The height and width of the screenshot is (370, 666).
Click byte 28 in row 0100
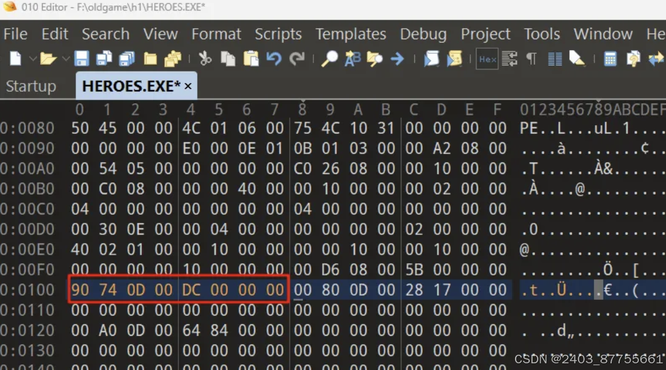(414, 290)
